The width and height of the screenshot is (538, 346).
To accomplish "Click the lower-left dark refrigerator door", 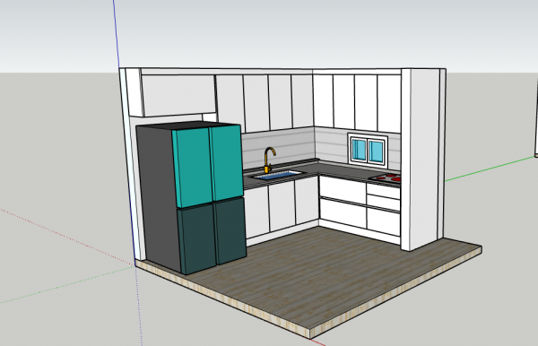I will click(197, 238).
